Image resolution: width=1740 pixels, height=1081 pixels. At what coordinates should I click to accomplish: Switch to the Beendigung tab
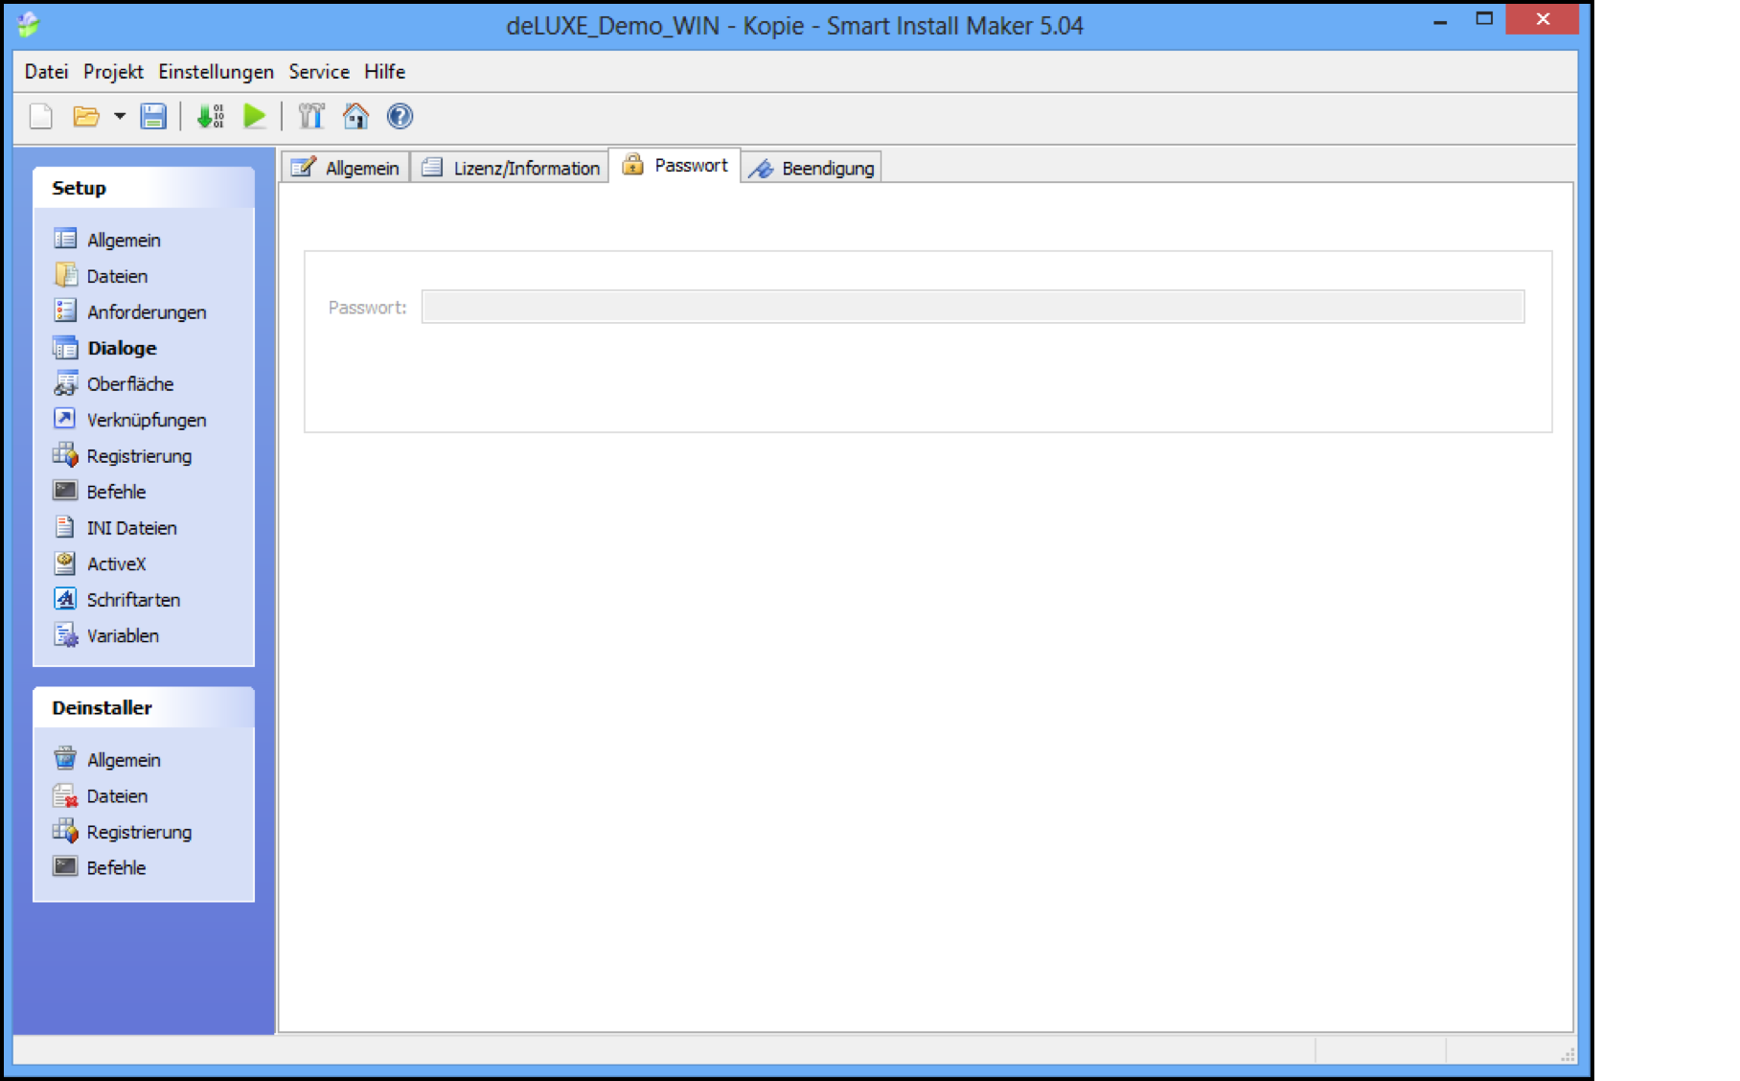pos(813,168)
